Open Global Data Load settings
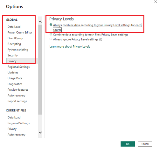 coord(14,27)
